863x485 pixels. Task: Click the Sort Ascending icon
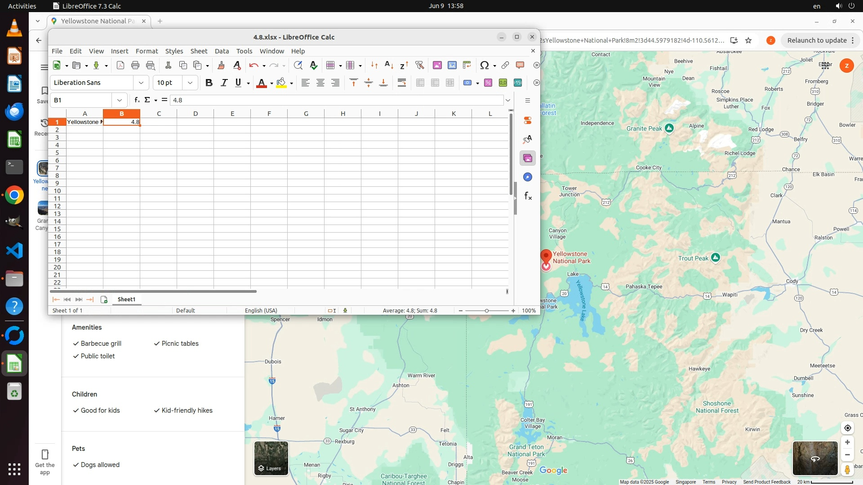tap(389, 66)
